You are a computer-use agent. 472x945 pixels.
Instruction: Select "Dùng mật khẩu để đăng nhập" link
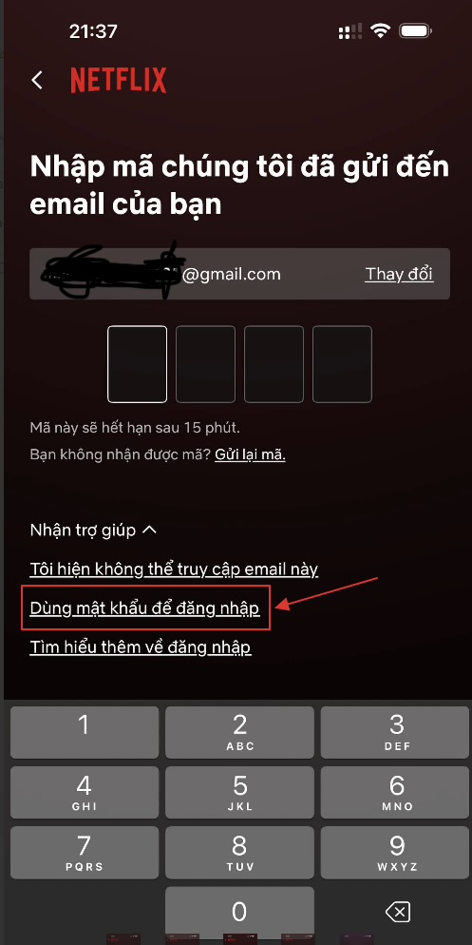(x=144, y=608)
